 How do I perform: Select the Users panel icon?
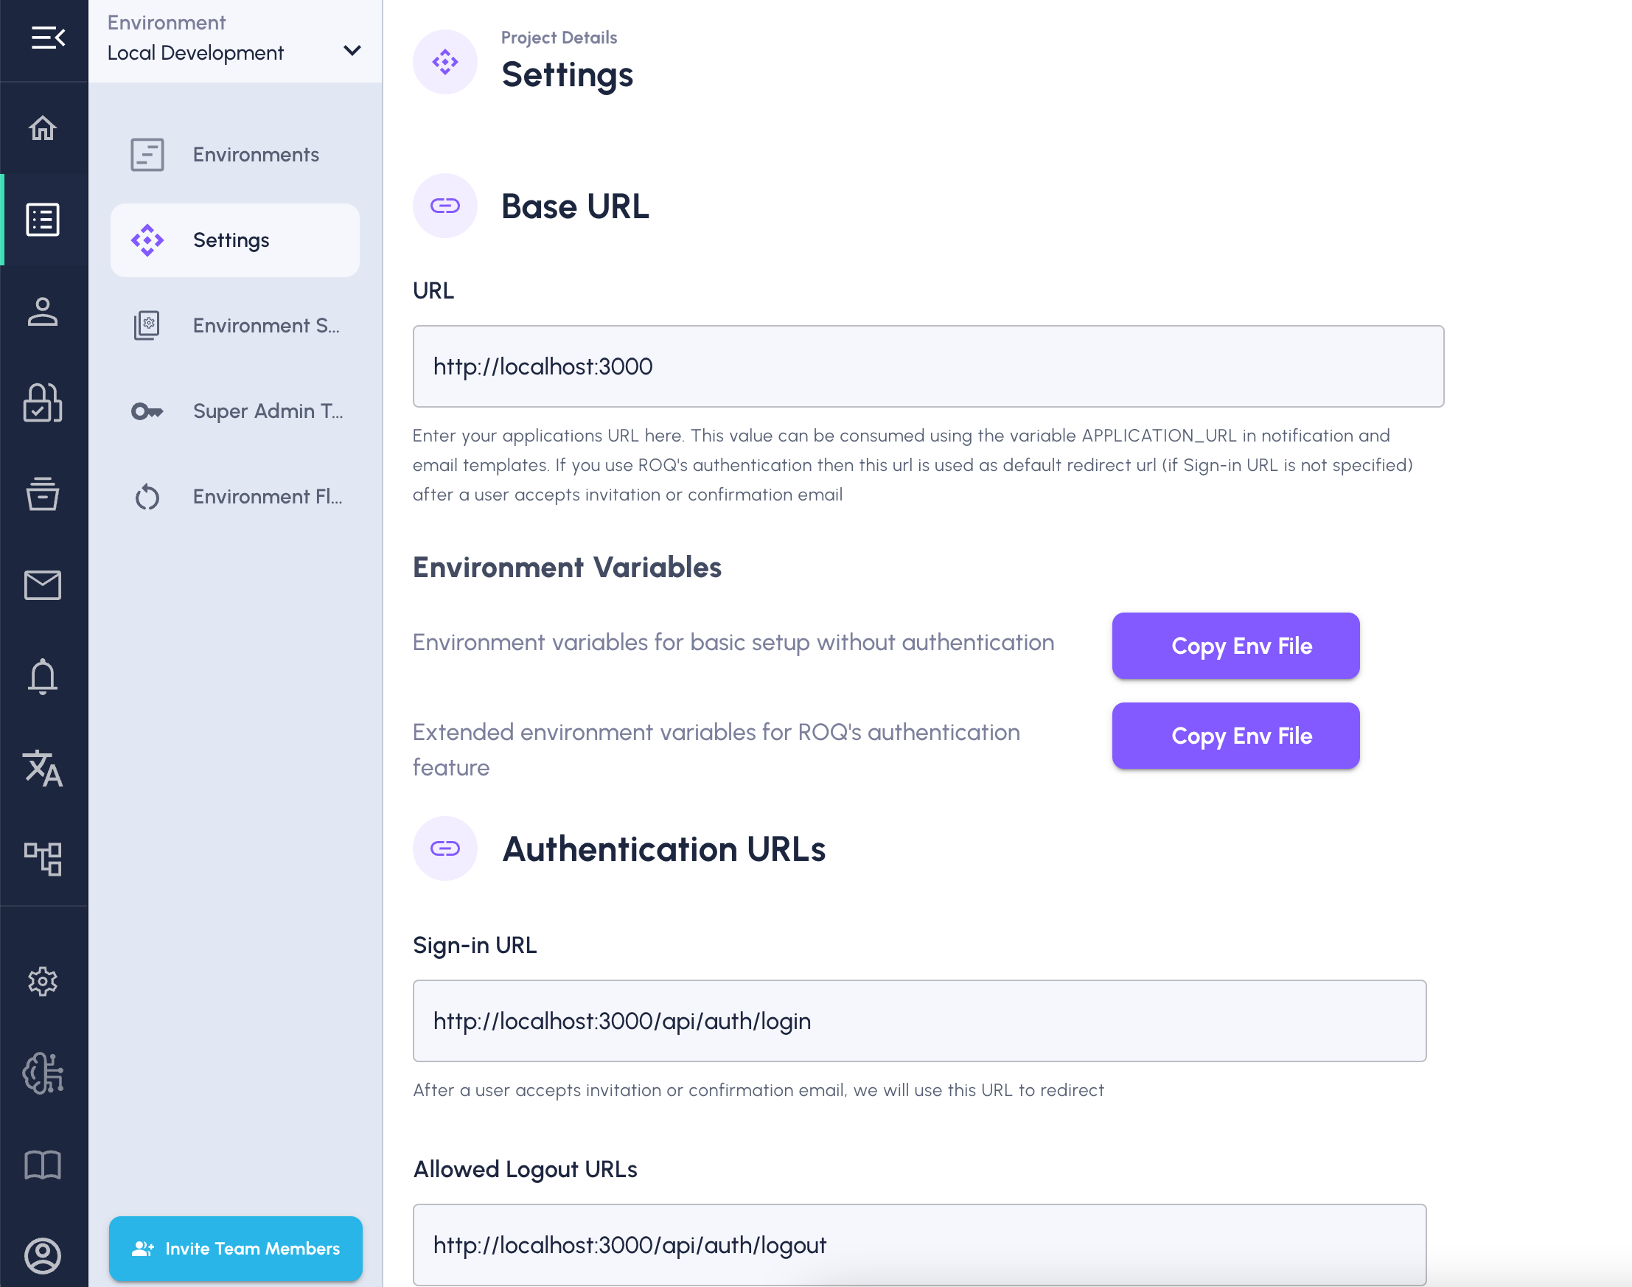[x=43, y=312]
